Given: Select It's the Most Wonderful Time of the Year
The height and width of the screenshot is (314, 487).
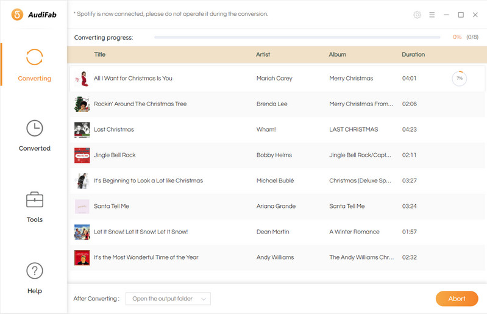Looking at the screenshot, I should [146, 257].
